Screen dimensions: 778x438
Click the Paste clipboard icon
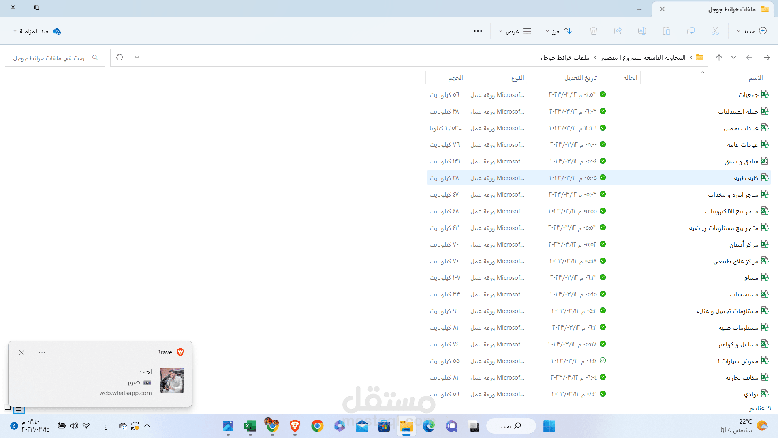[x=667, y=31]
